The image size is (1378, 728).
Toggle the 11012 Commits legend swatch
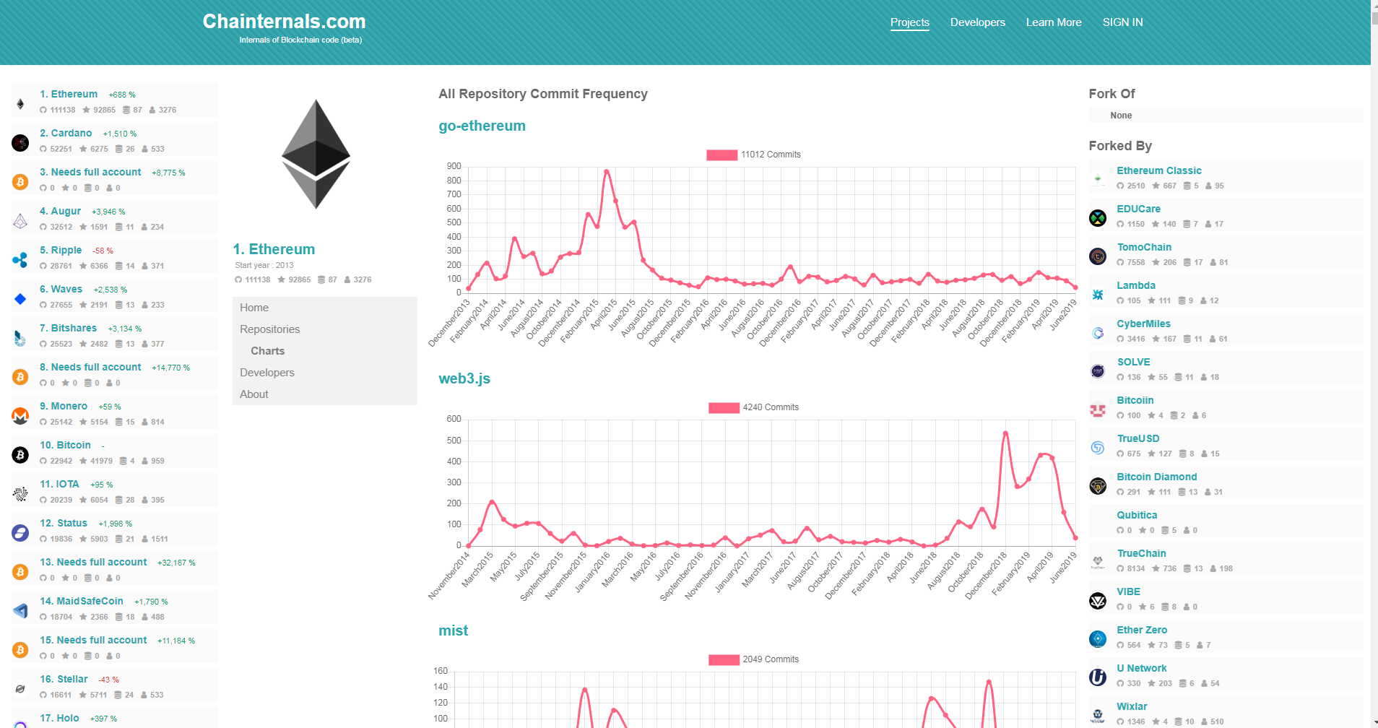click(721, 155)
